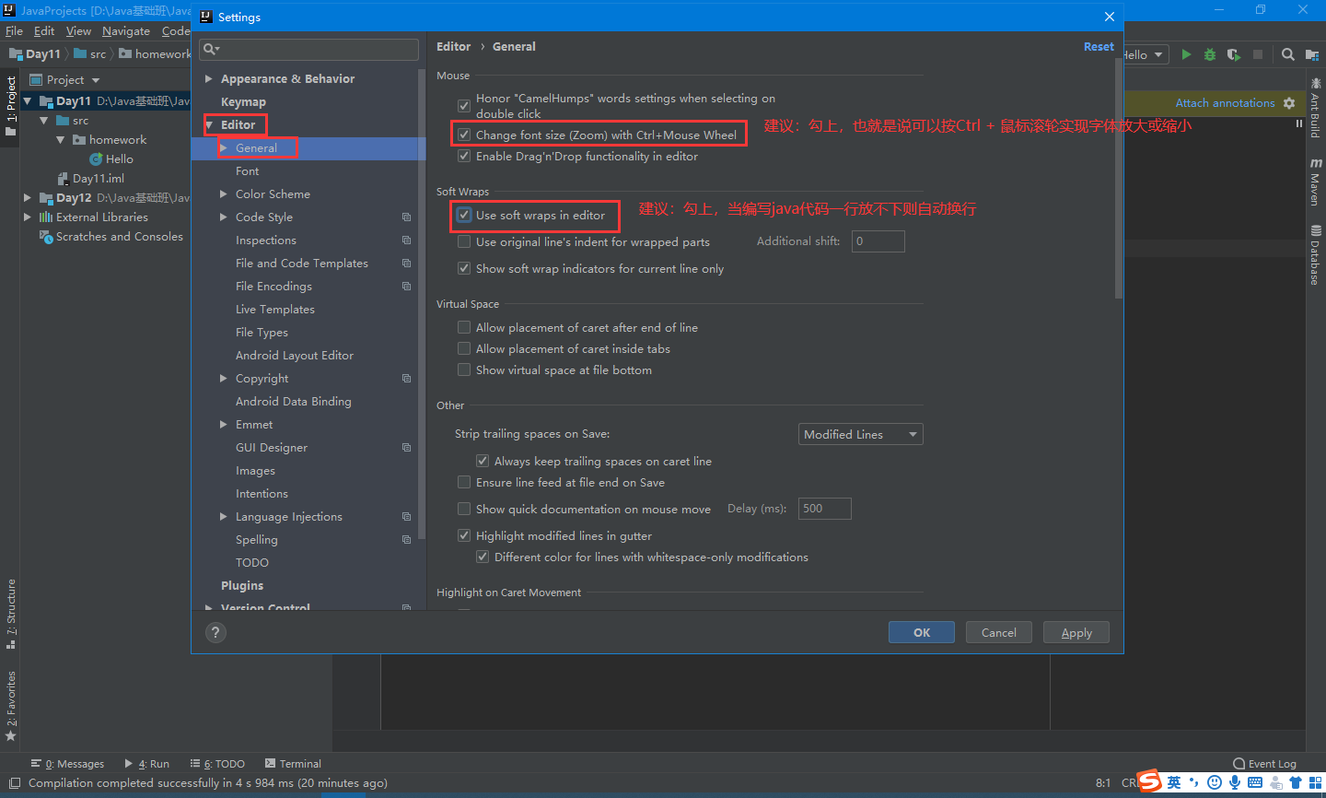1326x798 pixels.
Task: Open the Structure tool window tab
Action: (11, 613)
